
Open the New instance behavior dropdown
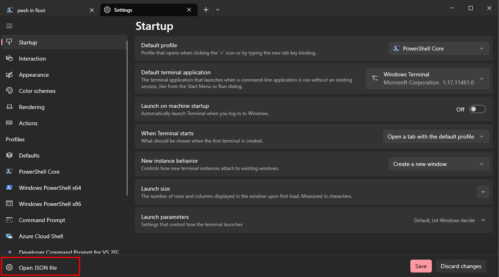439,164
